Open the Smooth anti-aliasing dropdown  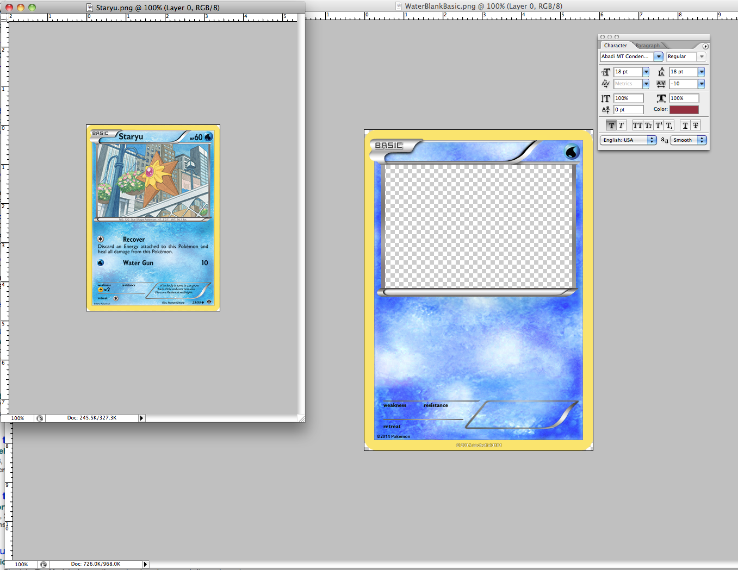point(689,140)
